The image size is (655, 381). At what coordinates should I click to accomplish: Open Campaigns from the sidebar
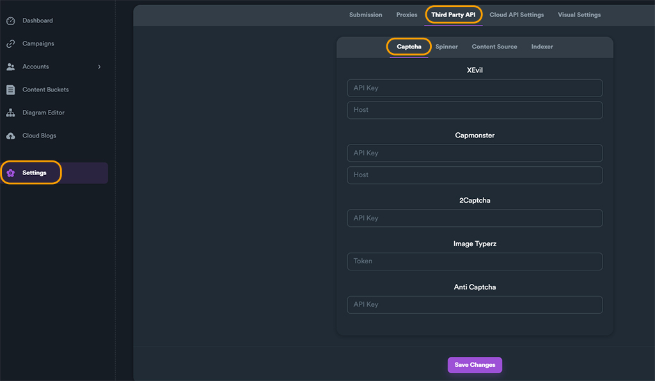pyautogui.click(x=38, y=43)
